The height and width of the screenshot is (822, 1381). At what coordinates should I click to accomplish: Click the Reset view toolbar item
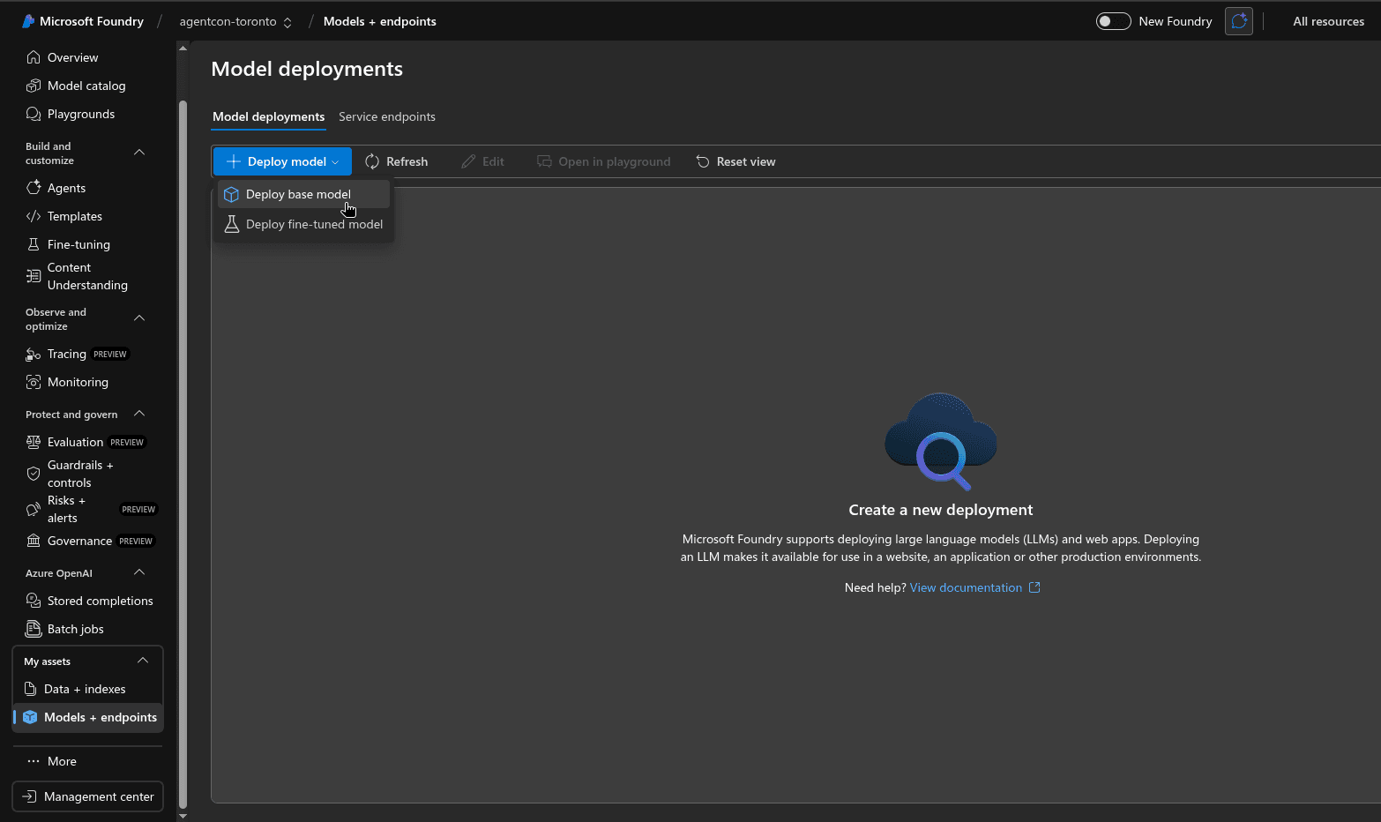(735, 161)
